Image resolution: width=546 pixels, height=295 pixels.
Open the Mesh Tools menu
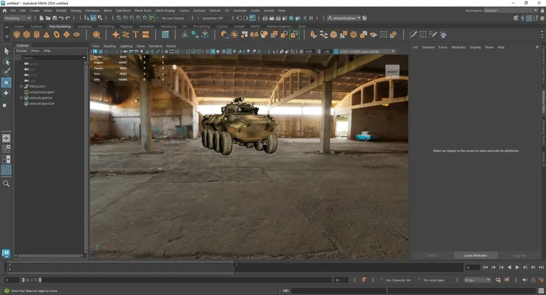[x=143, y=10]
